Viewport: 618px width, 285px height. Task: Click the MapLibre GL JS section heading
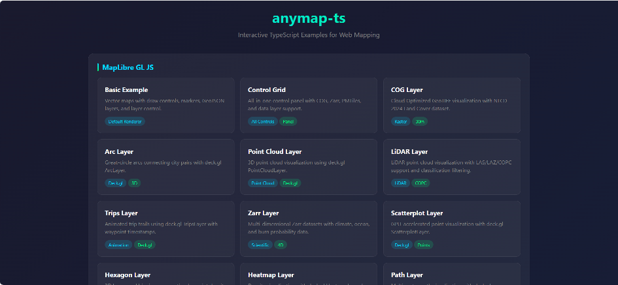(x=128, y=67)
